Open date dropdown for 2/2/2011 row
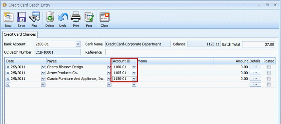This screenshot has width=281, height=124. click(x=43, y=67)
